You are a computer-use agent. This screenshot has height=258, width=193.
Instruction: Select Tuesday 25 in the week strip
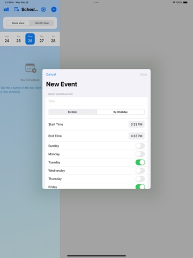click(x=18, y=39)
